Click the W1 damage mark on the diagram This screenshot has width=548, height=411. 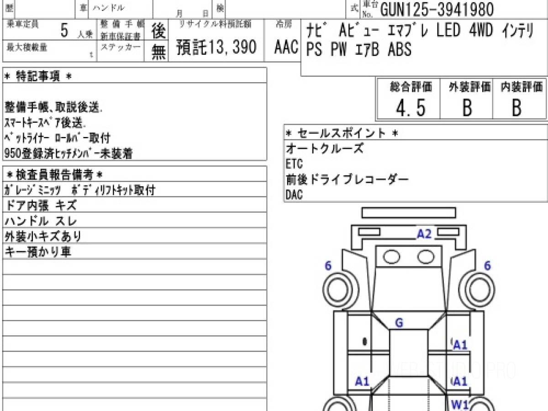tap(460, 404)
